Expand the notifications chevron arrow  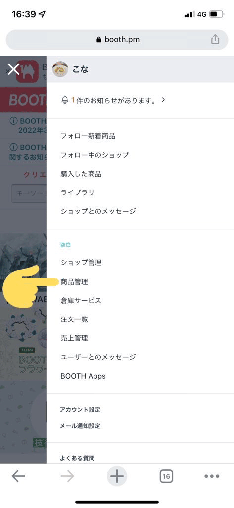tap(163, 100)
